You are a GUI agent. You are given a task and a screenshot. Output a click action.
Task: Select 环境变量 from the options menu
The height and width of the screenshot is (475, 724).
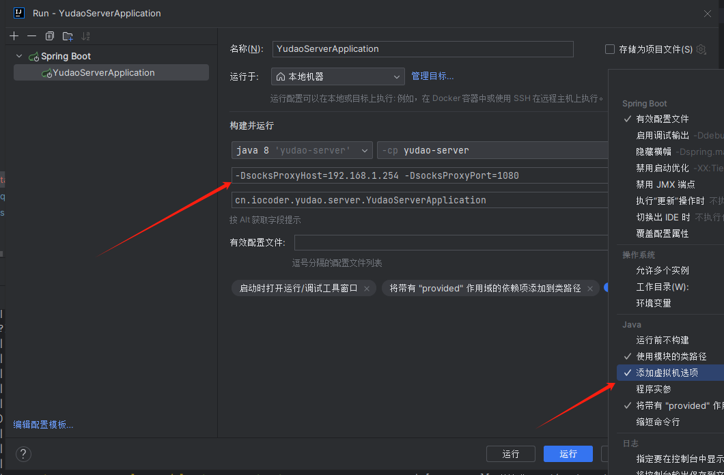[x=653, y=303]
